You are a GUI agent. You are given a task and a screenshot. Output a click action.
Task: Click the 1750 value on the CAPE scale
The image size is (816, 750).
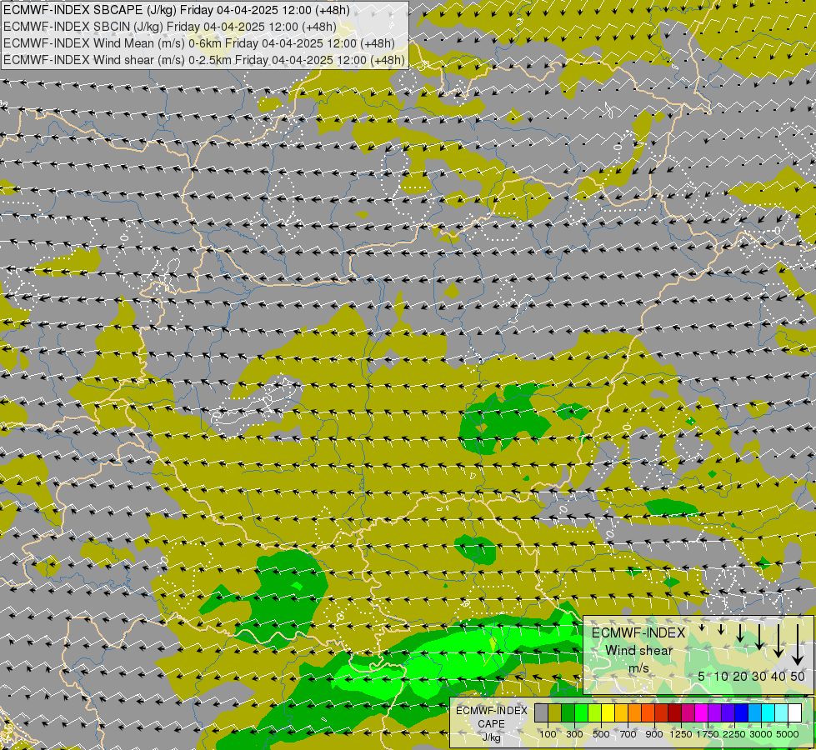pos(708,734)
